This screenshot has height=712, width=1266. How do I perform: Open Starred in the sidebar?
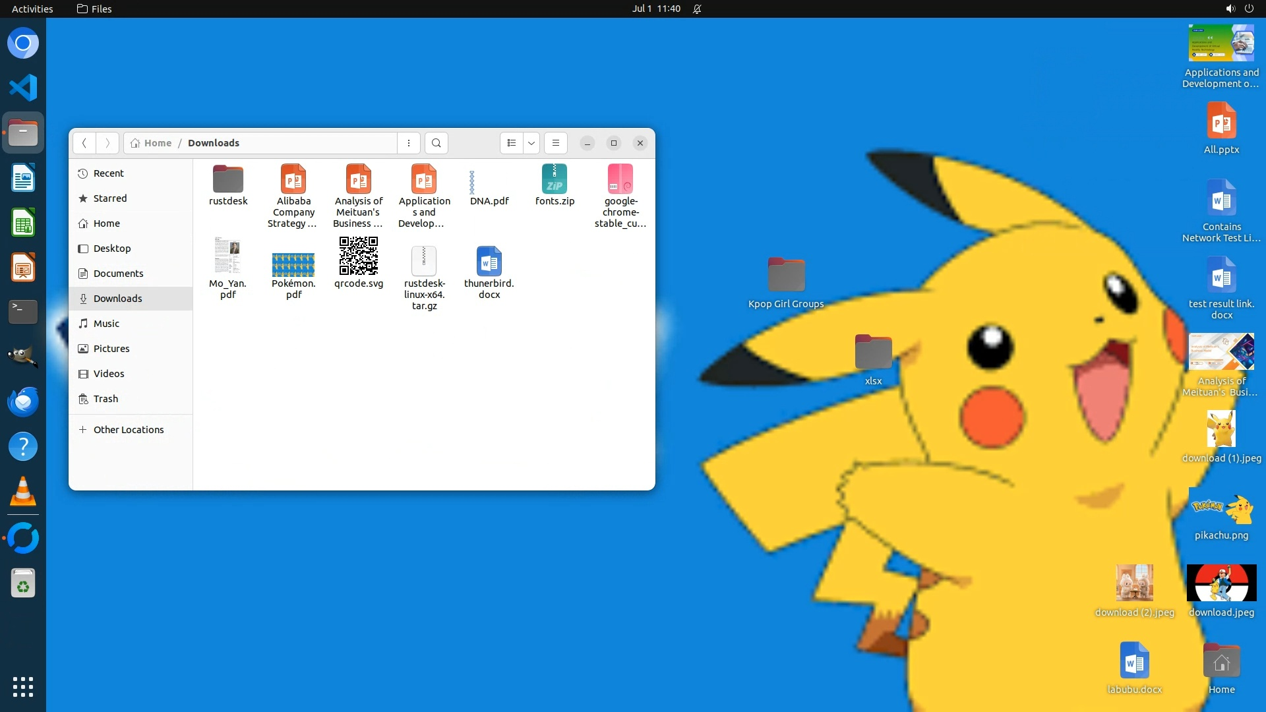(x=109, y=198)
